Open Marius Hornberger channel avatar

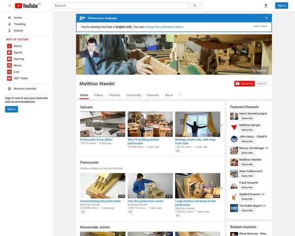pos(234,150)
